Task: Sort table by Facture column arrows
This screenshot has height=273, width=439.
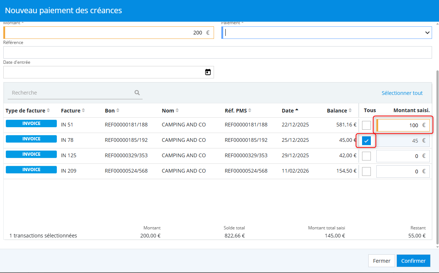Action: [x=83, y=111]
